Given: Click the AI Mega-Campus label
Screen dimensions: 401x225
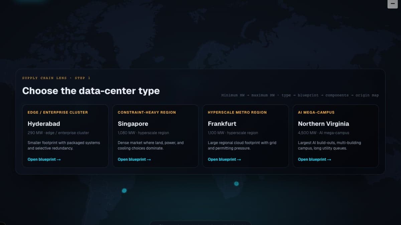Looking at the screenshot, I should [x=316, y=112].
